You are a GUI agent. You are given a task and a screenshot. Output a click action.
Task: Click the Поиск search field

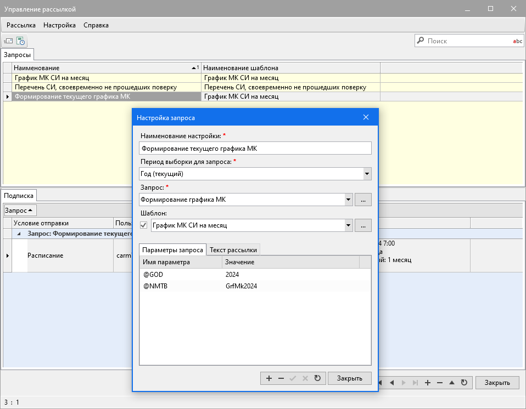click(469, 41)
